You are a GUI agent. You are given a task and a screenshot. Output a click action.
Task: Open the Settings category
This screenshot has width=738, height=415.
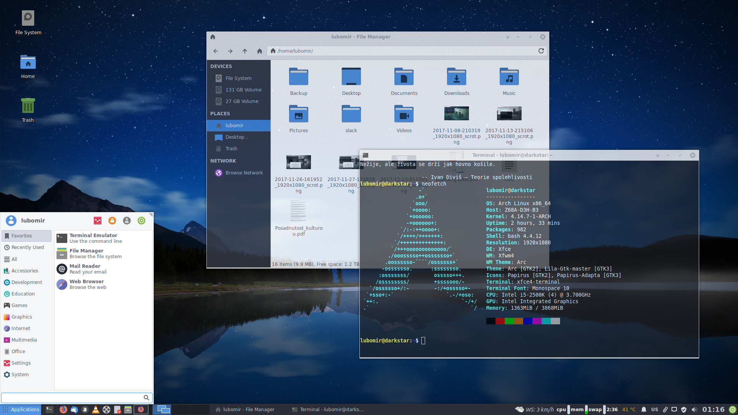[x=27, y=363]
